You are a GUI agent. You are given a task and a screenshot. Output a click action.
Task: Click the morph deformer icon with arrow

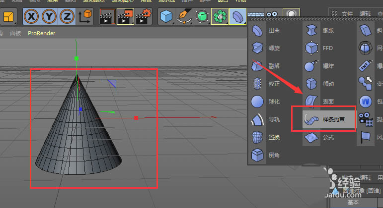pyautogui.click(x=366, y=84)
